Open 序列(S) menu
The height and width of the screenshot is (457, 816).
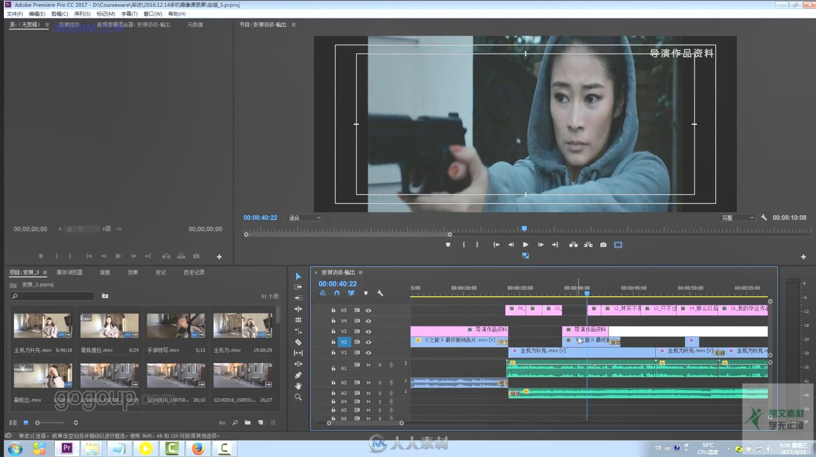[x=82, y=14]
